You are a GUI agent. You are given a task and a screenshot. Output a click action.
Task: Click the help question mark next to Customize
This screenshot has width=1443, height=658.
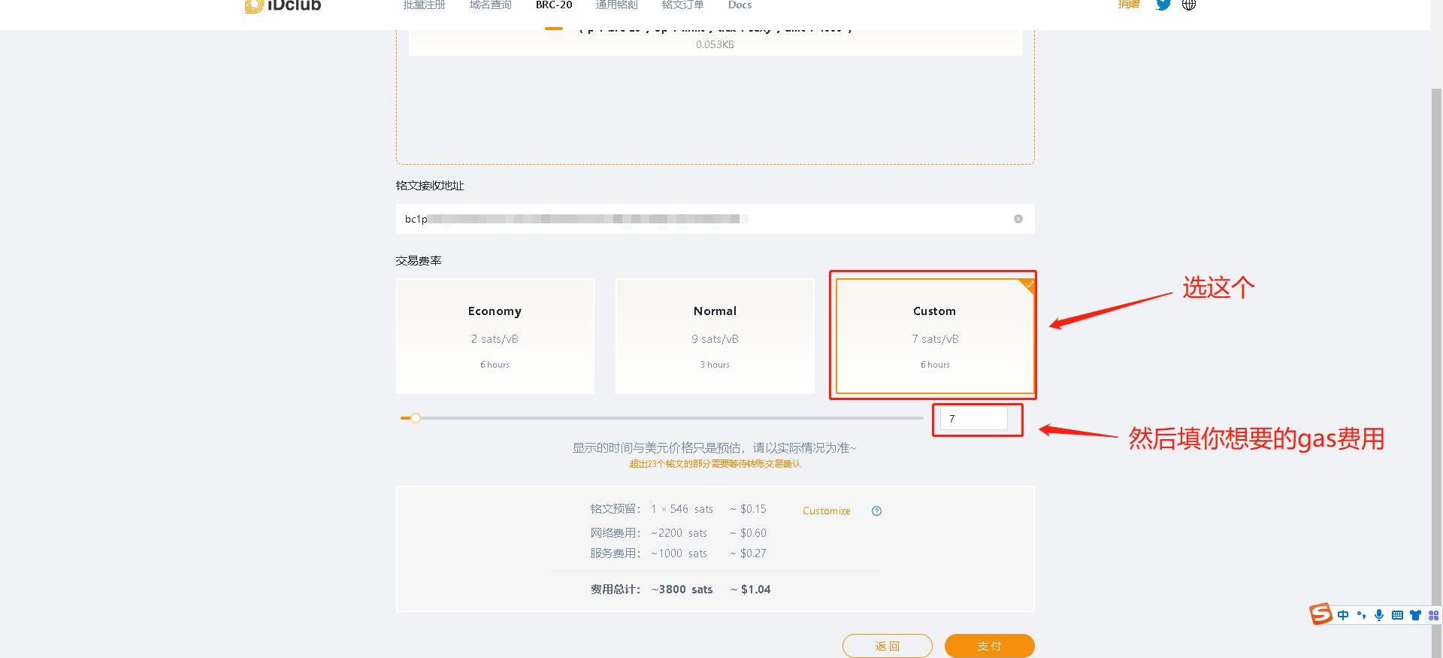(876, 511)
